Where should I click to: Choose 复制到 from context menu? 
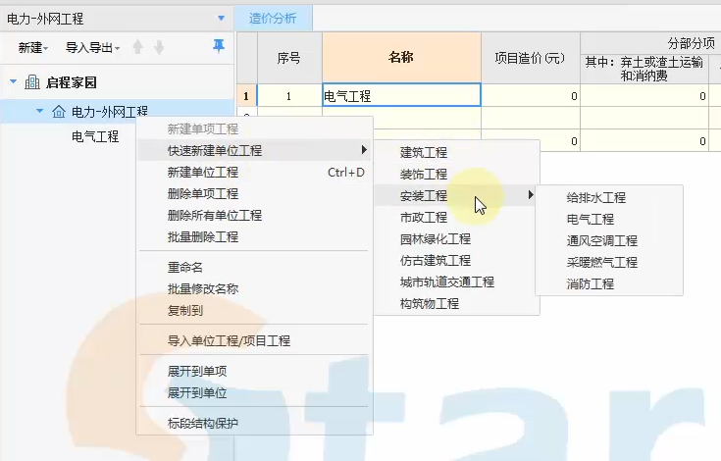pyautogui.click(x=255, y=311)
